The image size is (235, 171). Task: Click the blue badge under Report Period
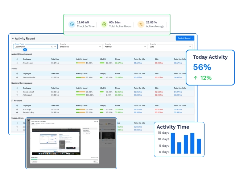point(25,49)
